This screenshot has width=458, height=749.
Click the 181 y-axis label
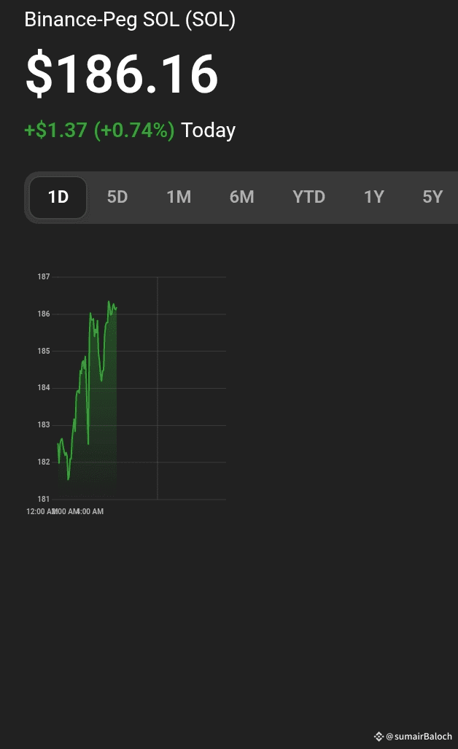pyautogui.click(x=44, y=499)
